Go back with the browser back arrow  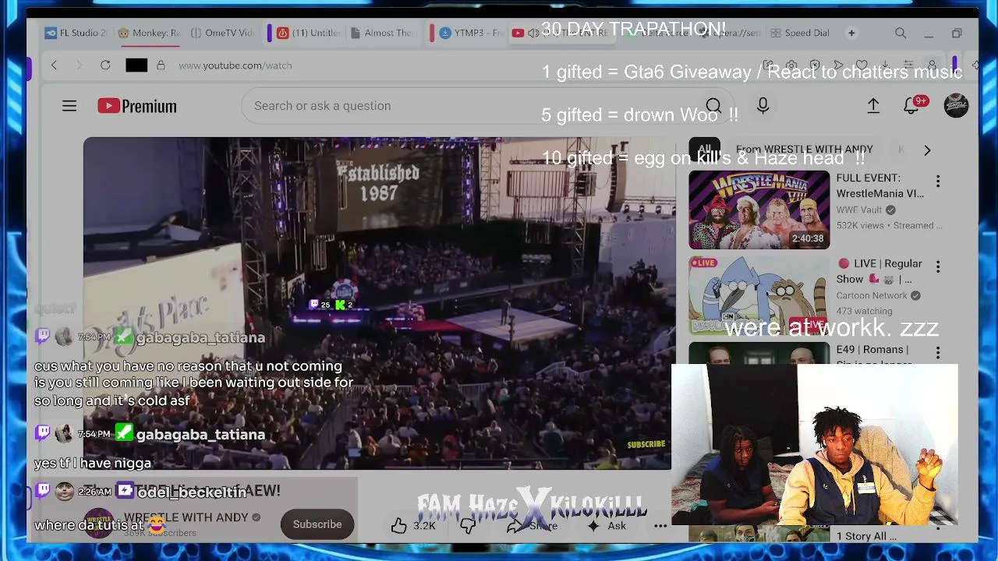(54, 65)
